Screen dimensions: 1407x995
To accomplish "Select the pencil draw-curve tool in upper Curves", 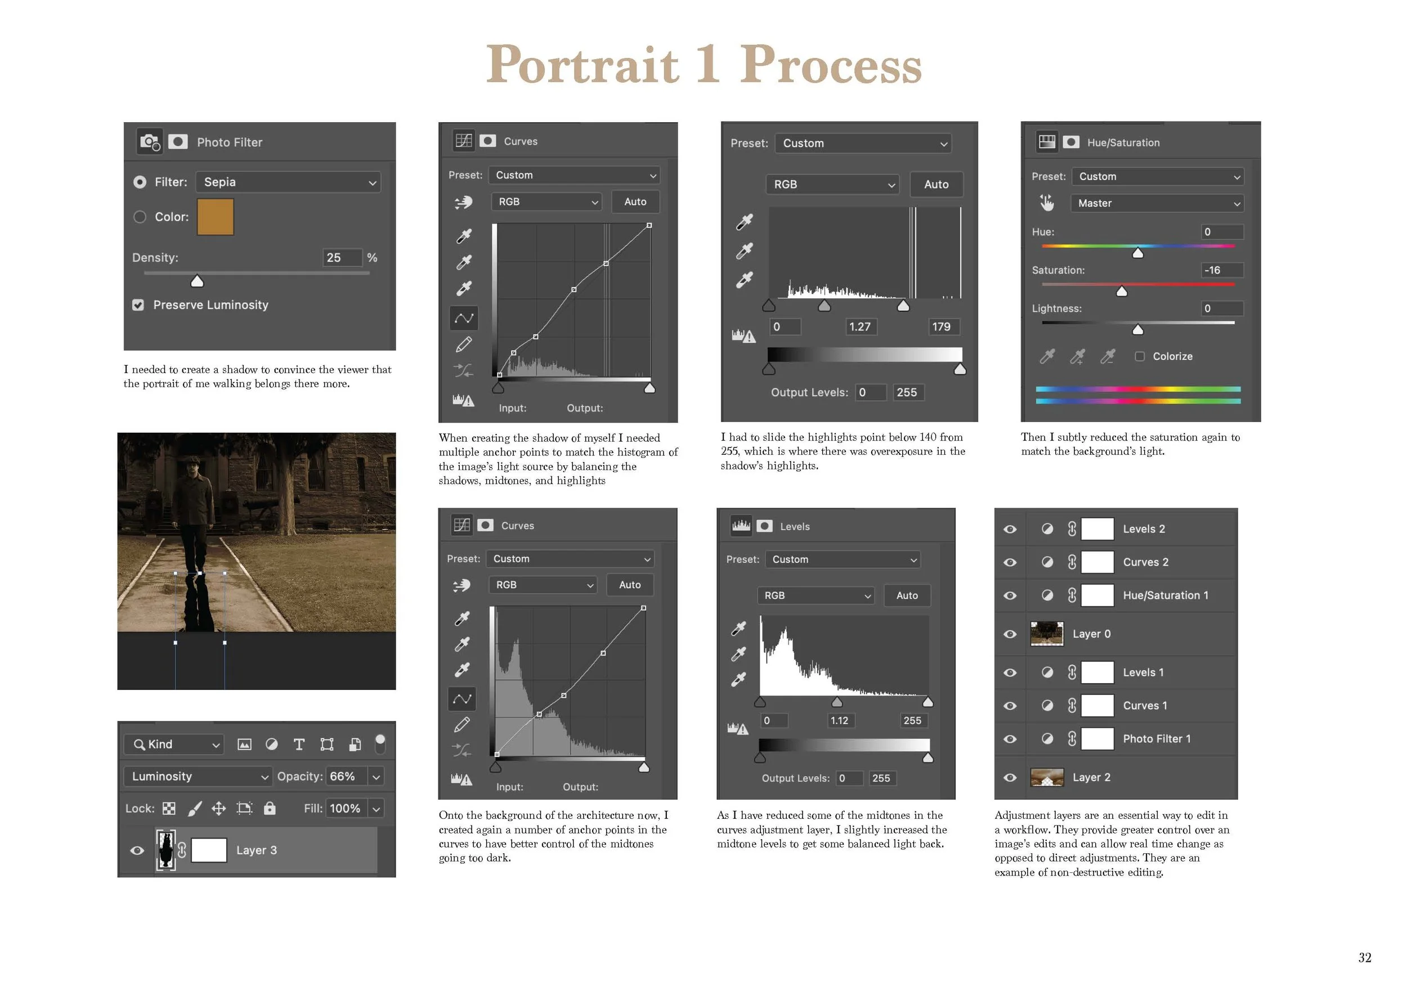I will tap(464, 344).
